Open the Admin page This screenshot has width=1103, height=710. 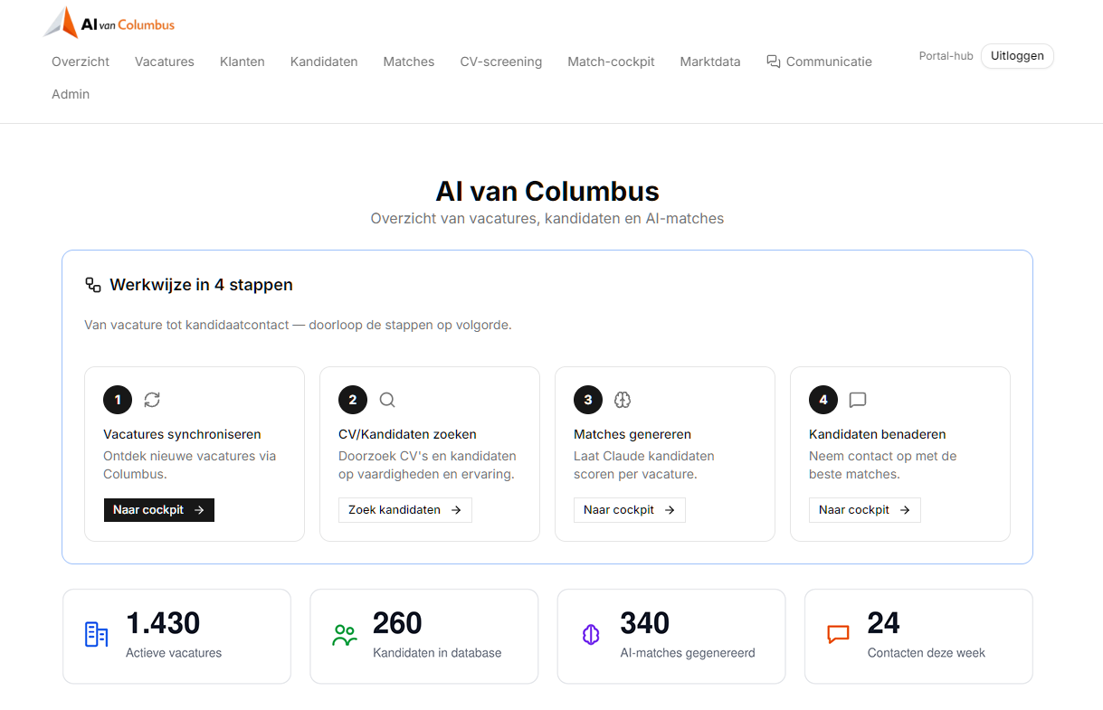(71, 94)
